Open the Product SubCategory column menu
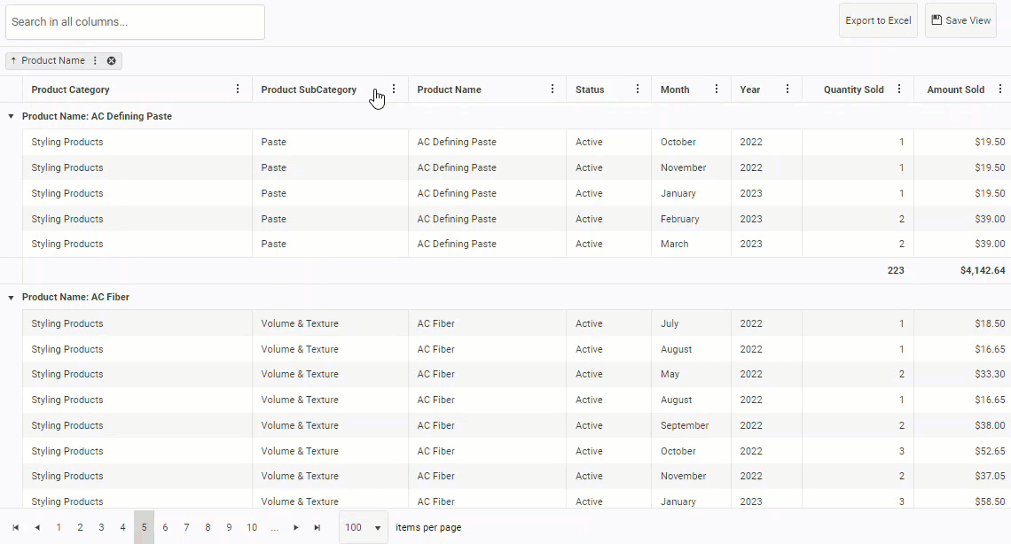The image size is (1011, 544). [394, 89]
